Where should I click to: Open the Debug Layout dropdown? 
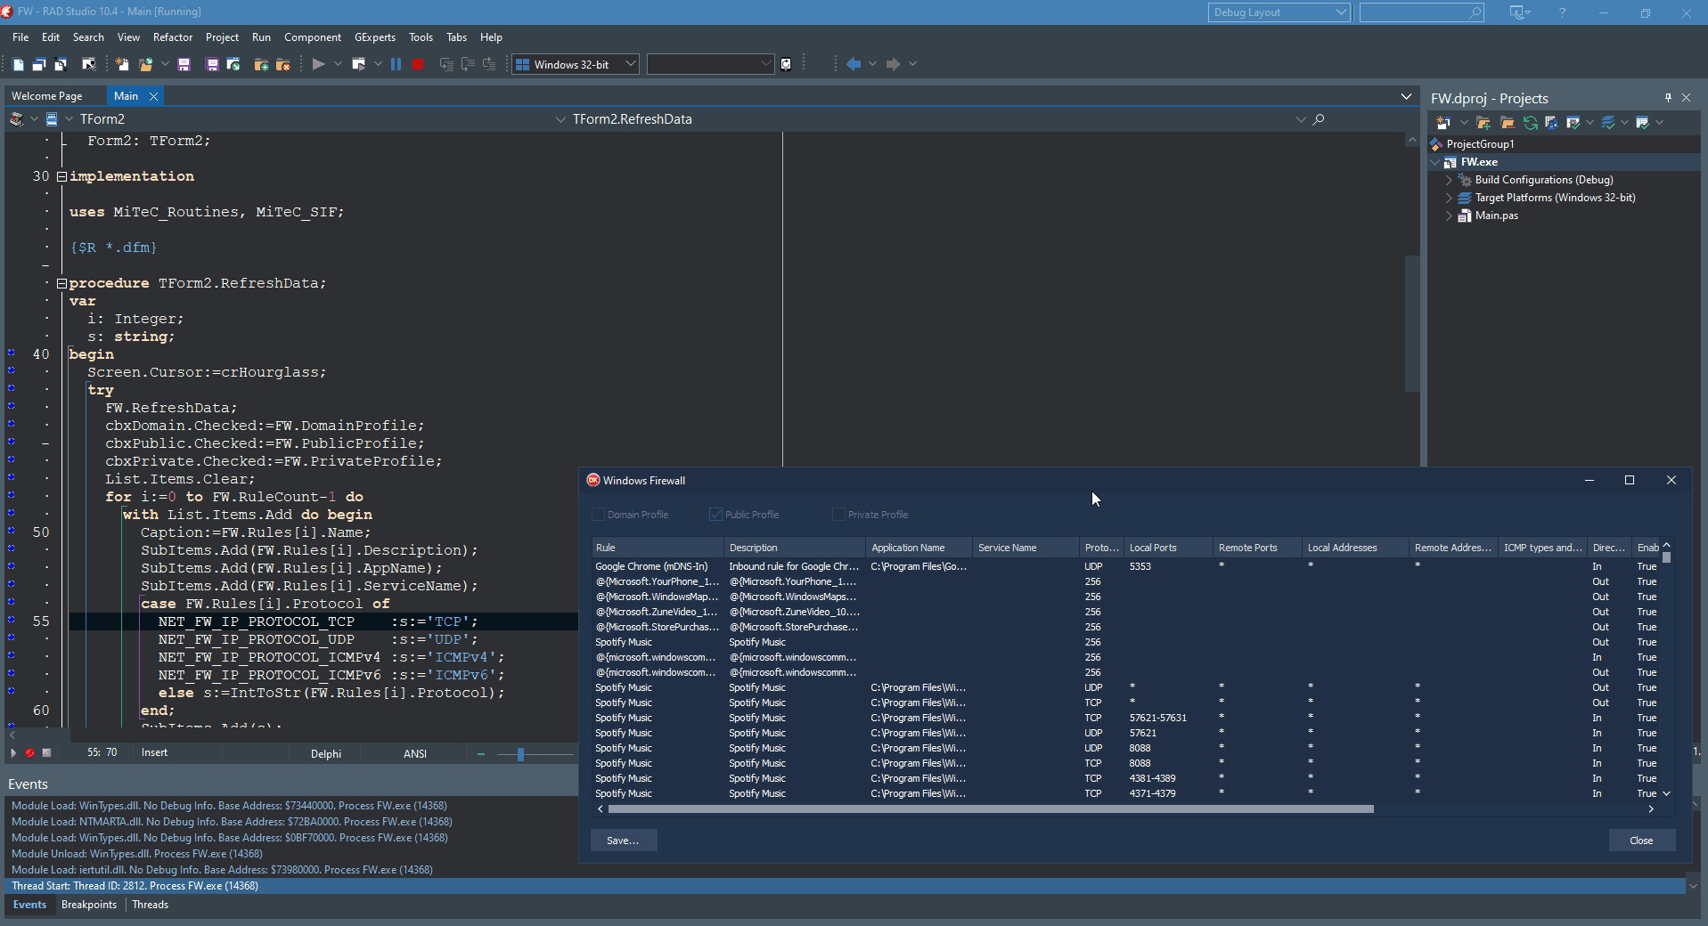point(1341,12)
